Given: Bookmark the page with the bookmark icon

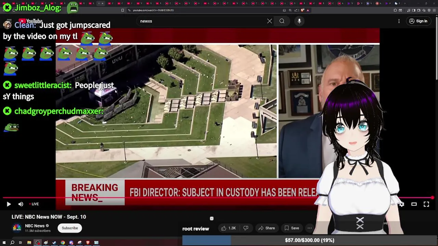Looking at the screenshot, I should click(x=123, y=10).
